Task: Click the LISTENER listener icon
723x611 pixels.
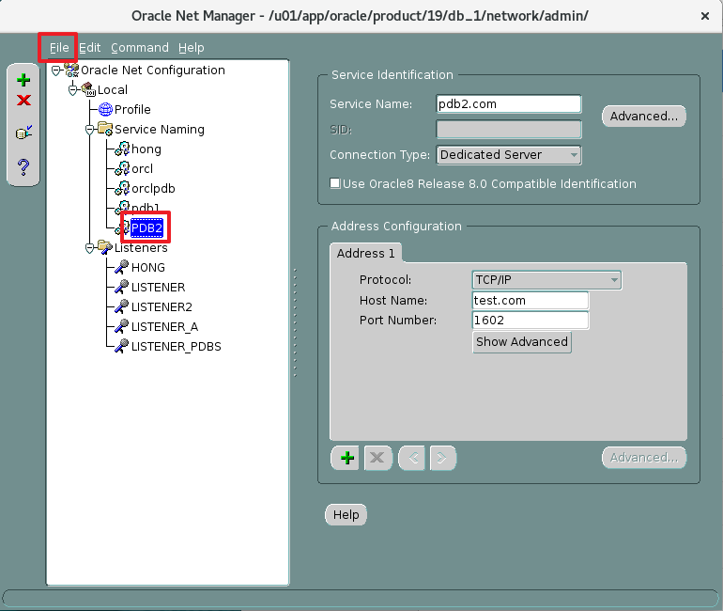Action: (122, 287)
